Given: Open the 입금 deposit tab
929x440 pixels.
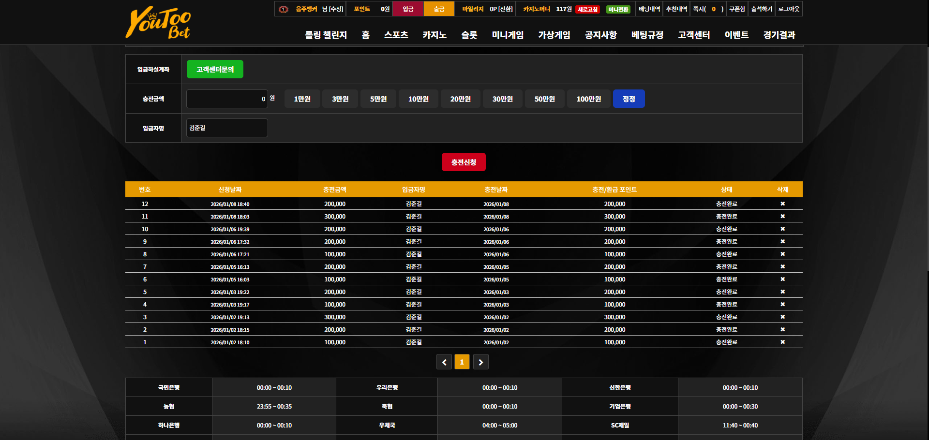Looking at the screenshot, I should (x=408, y=9).
